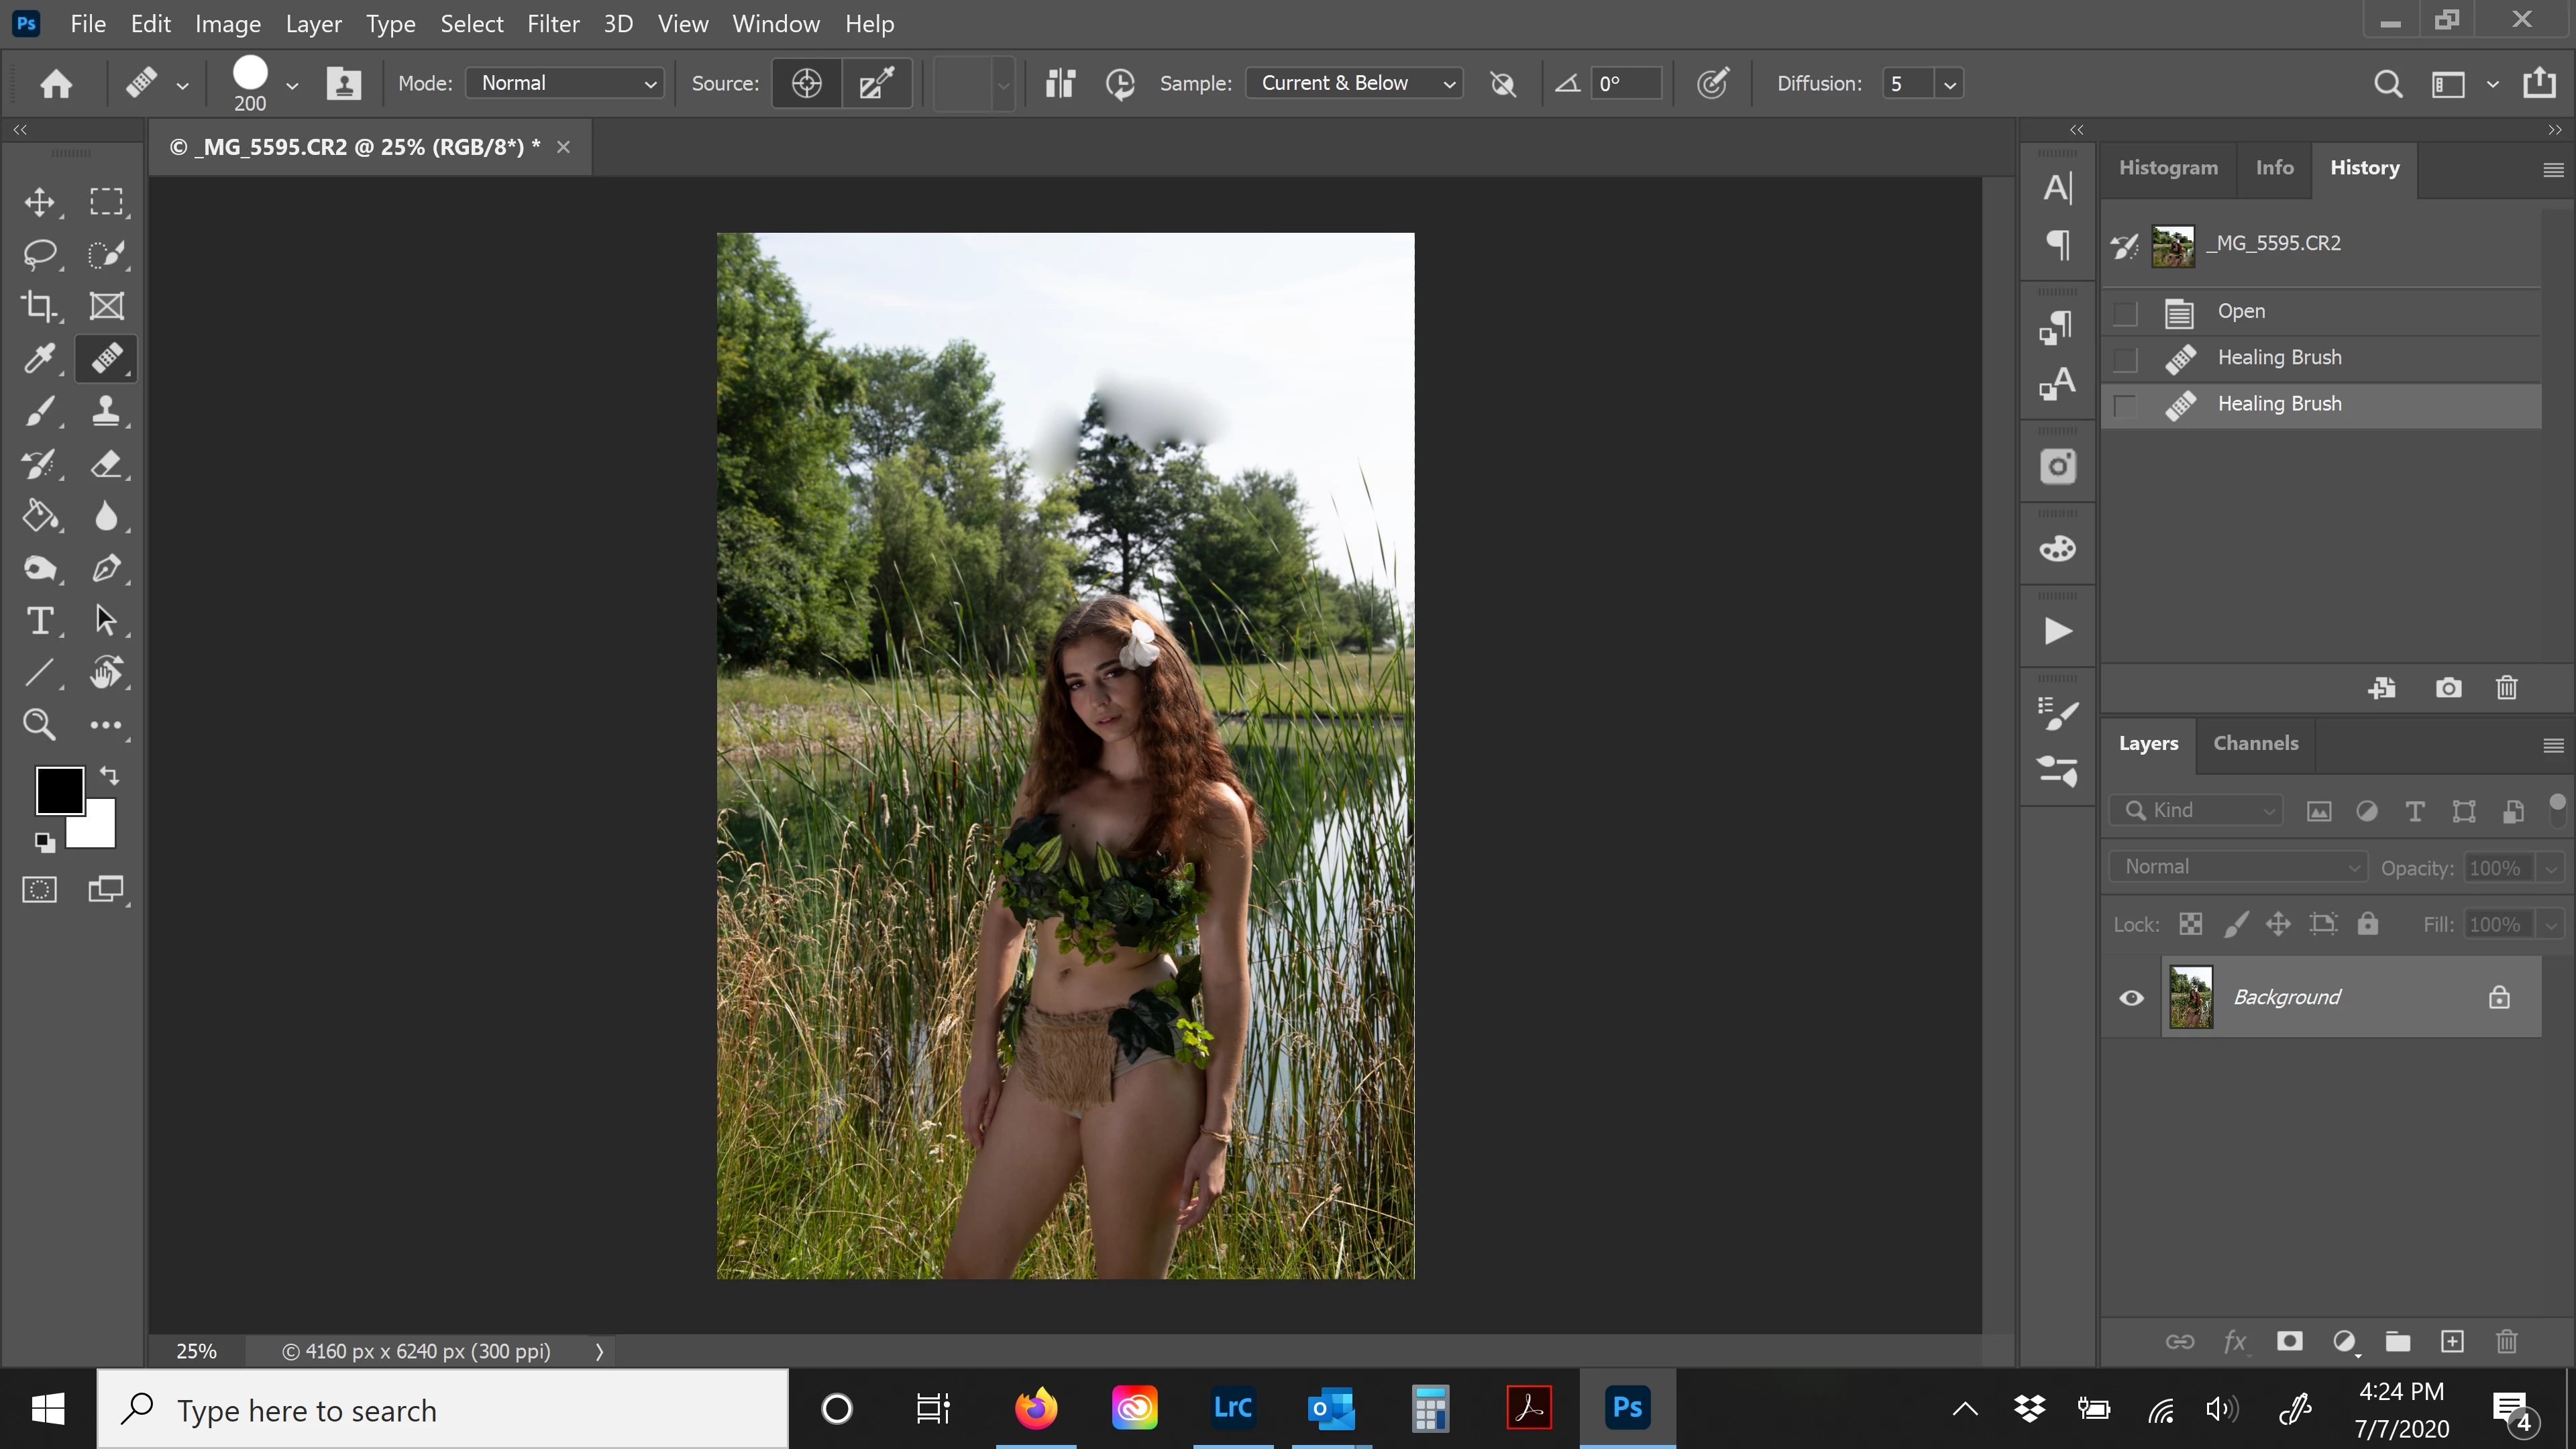
Task: Select the Clone Stamp tool
Action: coord(106,411)
